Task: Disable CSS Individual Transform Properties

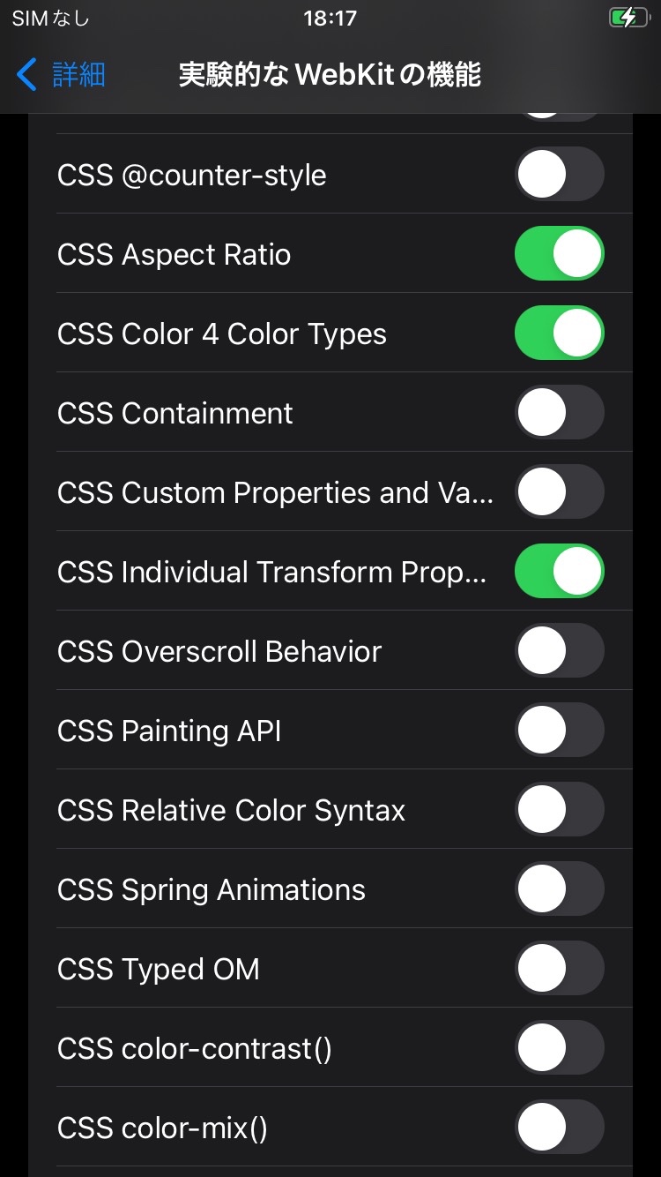Action: (559, 572)
